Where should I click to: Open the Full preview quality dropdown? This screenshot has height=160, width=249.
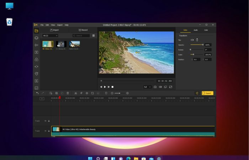click(x=147, y=87)
